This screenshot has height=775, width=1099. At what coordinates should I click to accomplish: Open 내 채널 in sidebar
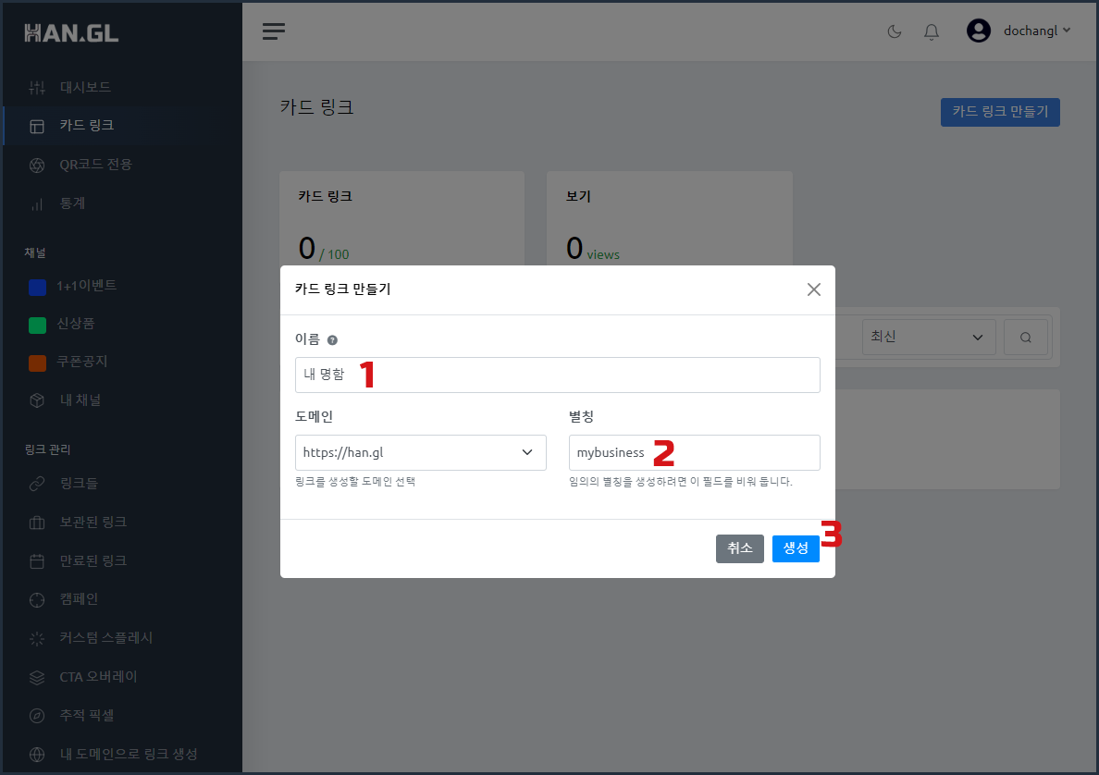pos(80,400)
